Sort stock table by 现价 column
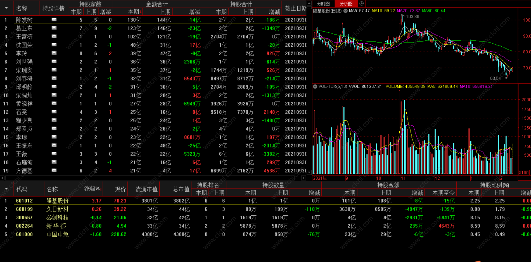The width and height of the screenshot is (531, 262). (120, 189)
